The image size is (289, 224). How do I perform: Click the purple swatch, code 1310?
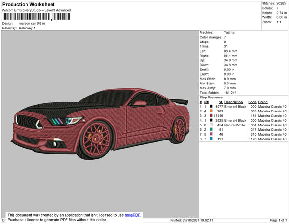click(211, 134)
